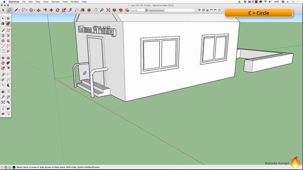Activate Follow Me tool in left palette
The image size is (303, 170).
tap(8, 63)
